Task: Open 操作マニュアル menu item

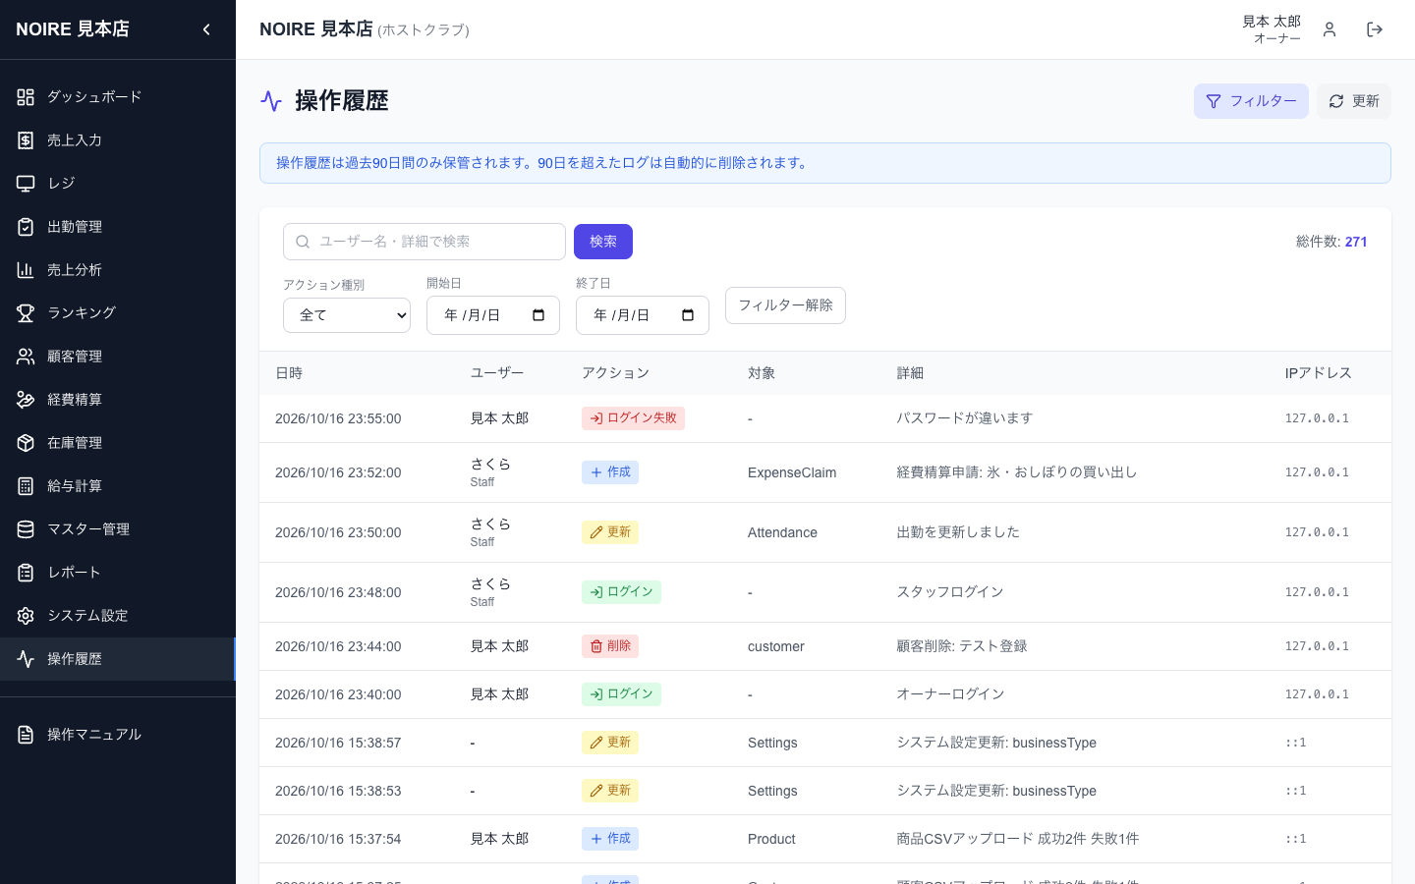Action: 118,735
